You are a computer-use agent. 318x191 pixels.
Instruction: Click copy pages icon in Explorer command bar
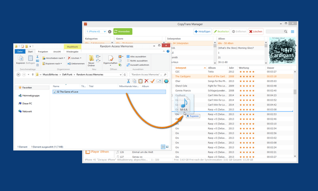134,81
